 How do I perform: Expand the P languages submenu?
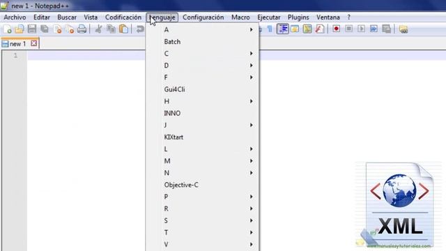click(203, 197)
